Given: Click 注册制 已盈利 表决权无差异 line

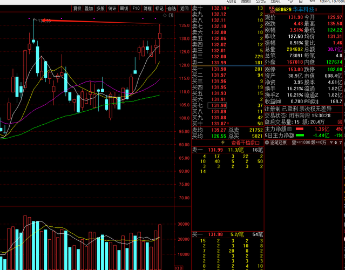Looking at the screenshot, I should click(298, 109).
